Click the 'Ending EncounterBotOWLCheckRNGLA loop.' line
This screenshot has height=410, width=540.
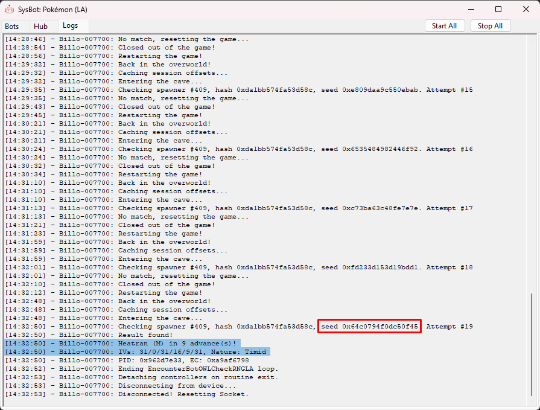142,369
